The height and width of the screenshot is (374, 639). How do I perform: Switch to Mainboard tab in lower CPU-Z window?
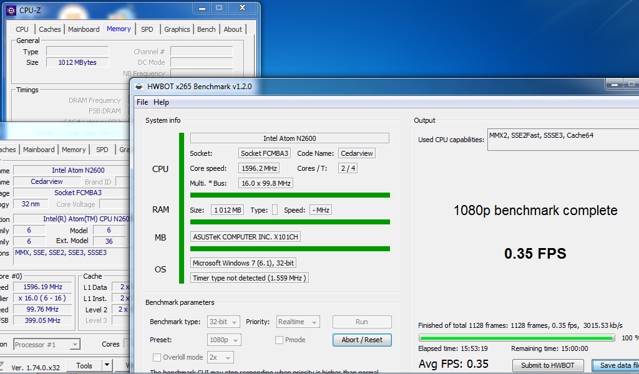tap(39, 150)
